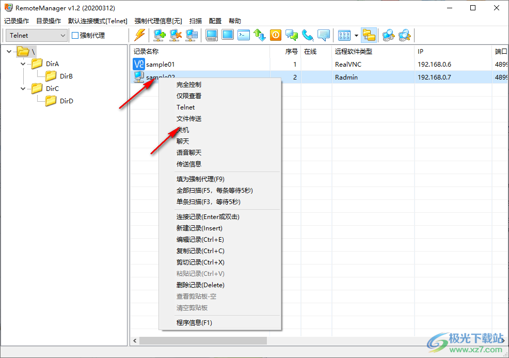Open the 目录操作 menu
The image size is (509, 358).
click(49, 21)
